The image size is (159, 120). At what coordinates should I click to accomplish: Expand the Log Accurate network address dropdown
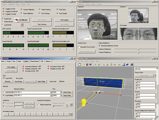pyautogui.click(x=51, y=92)
